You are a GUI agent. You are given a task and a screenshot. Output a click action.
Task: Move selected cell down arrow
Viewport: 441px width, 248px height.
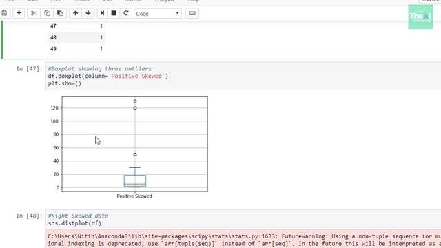click(x=88, y=13)
